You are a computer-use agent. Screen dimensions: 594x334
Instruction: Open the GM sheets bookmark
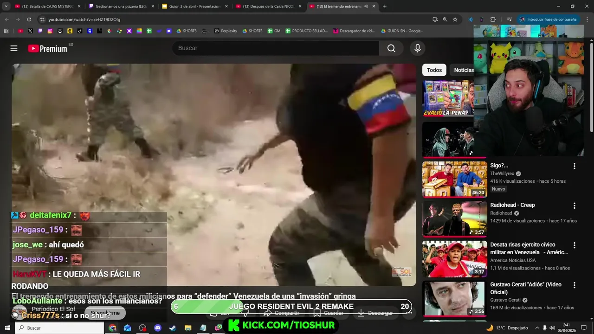click(274, 31)
